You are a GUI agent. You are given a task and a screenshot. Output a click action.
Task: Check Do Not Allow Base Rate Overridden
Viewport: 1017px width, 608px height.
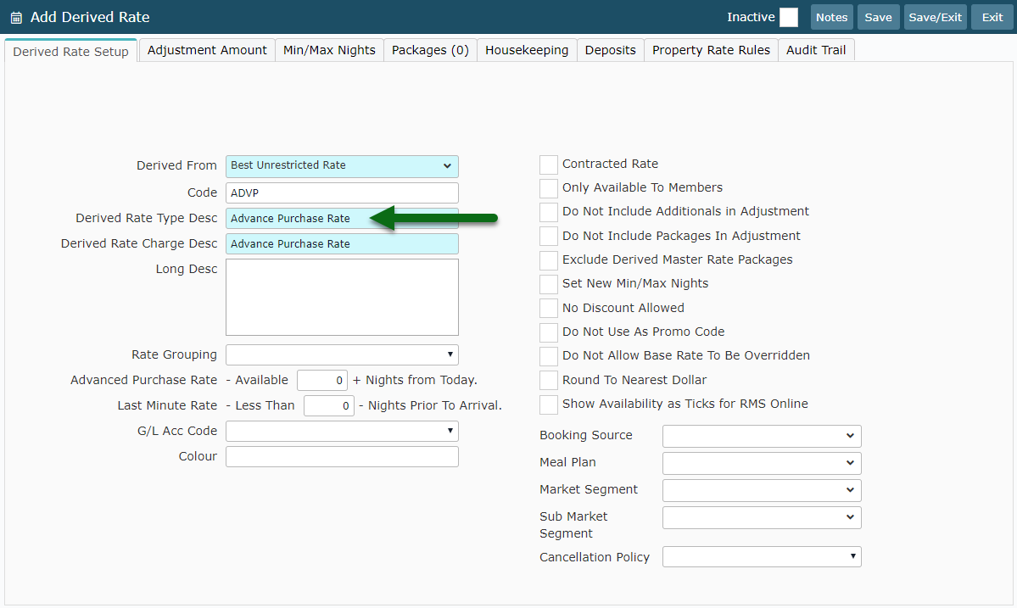click(549, 356)
